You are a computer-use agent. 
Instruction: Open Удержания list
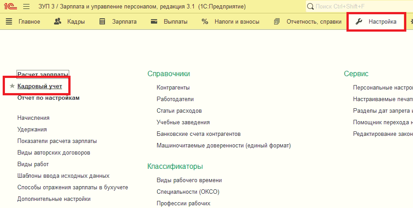(32, 129)
